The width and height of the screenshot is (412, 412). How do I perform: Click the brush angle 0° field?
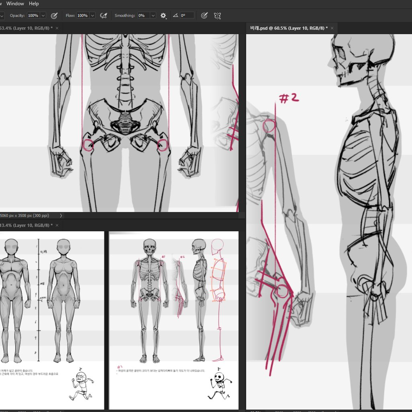click(187, 16)
